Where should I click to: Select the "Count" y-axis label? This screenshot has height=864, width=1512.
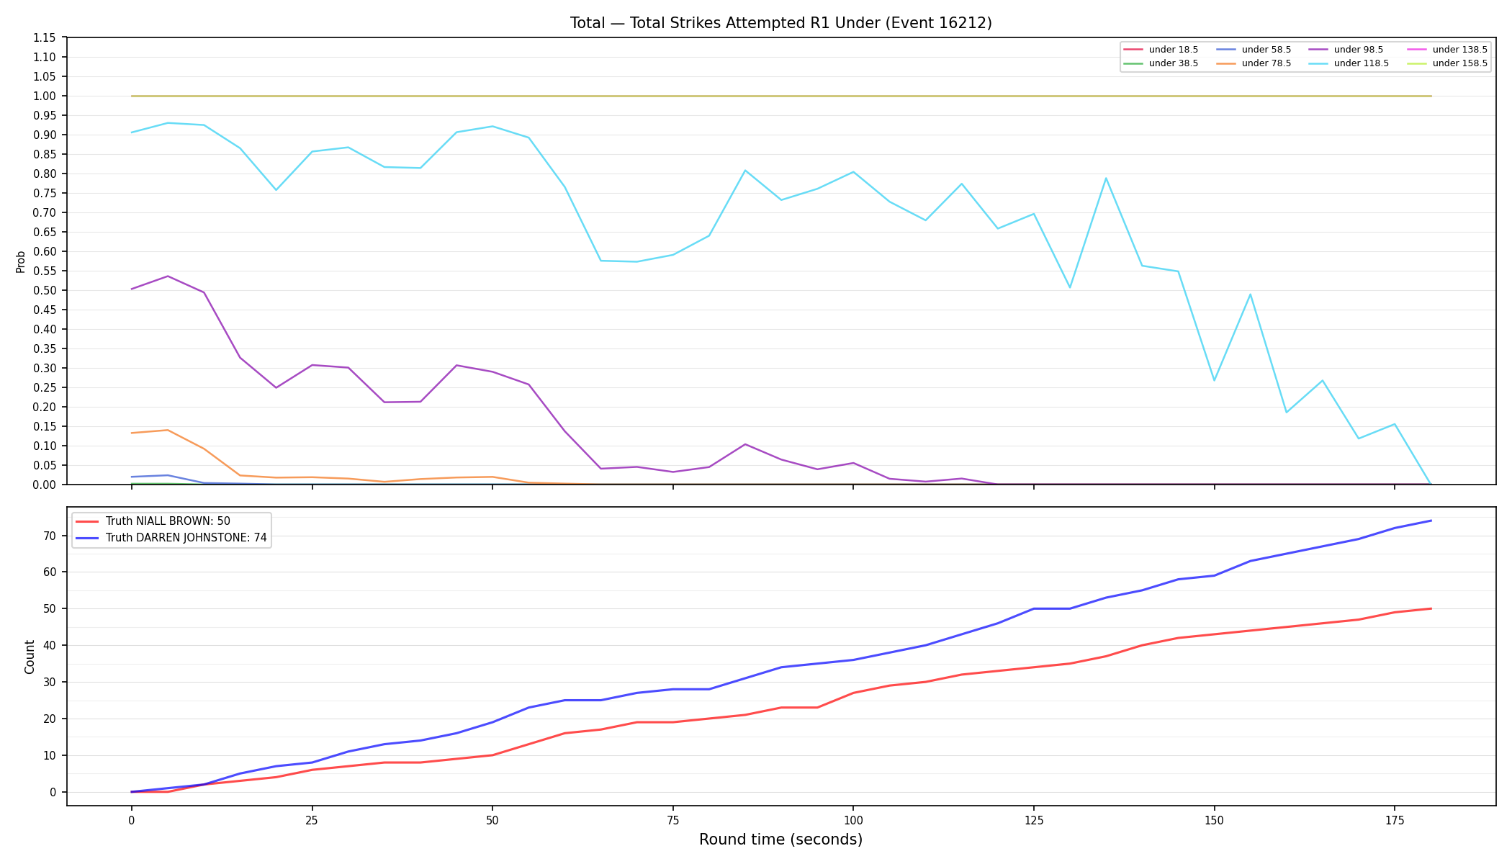30,657
